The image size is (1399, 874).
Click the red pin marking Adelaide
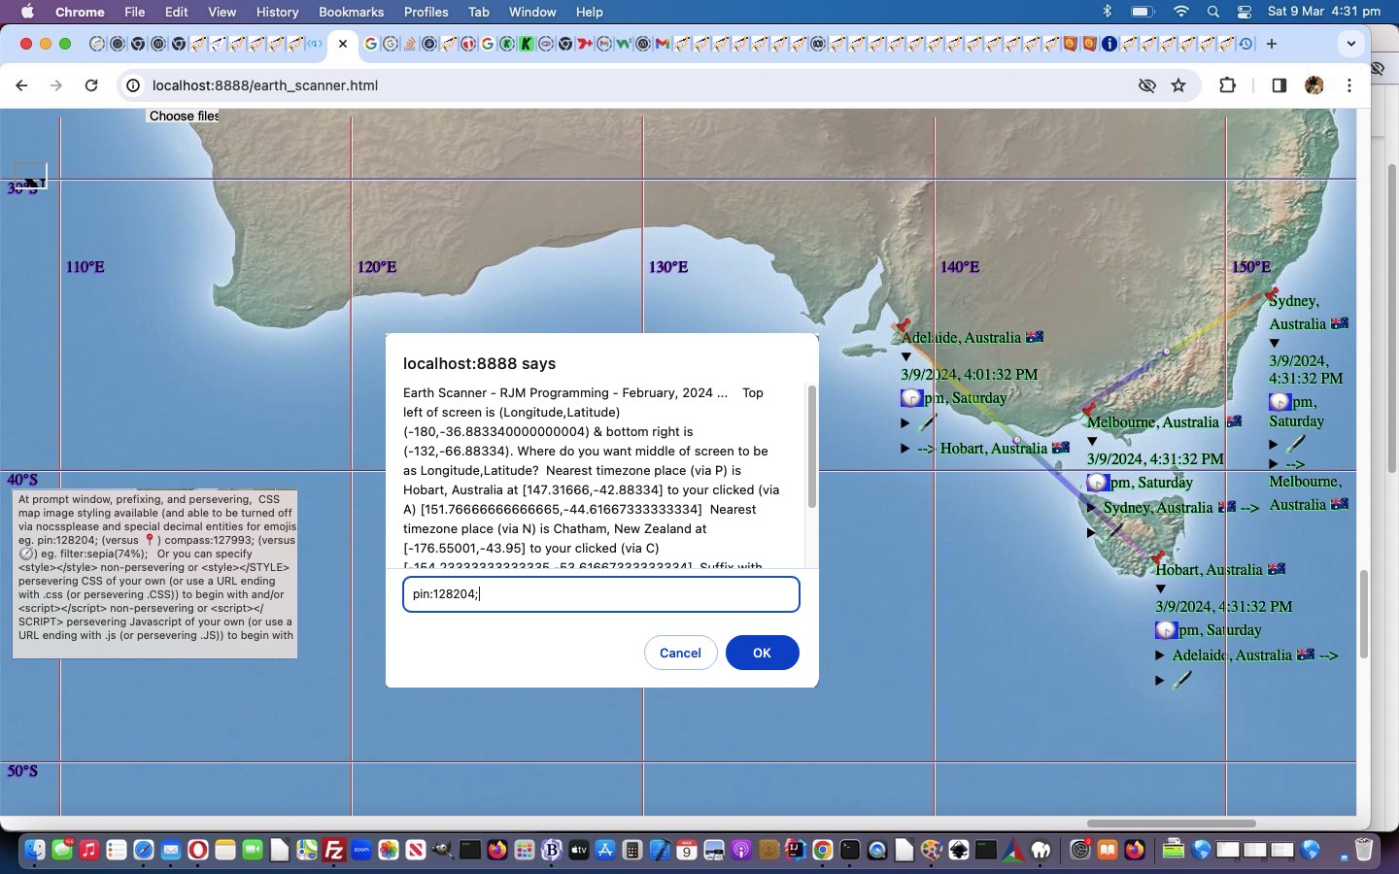pos(903,326)
